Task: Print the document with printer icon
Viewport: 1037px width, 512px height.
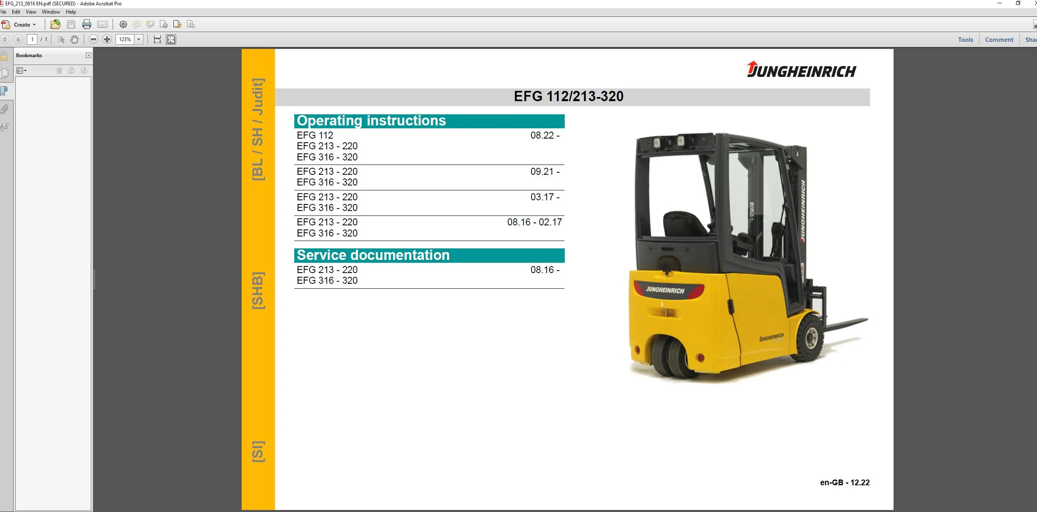Action: click(87, 24)
